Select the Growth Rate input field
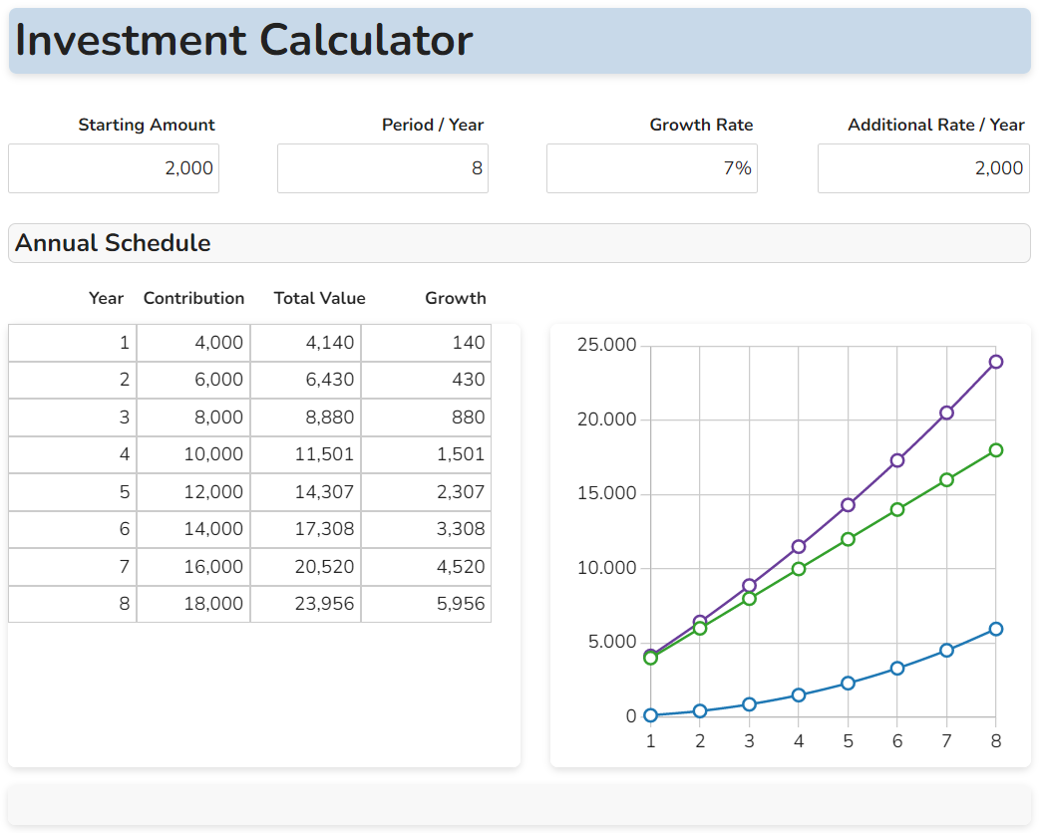 652,168
